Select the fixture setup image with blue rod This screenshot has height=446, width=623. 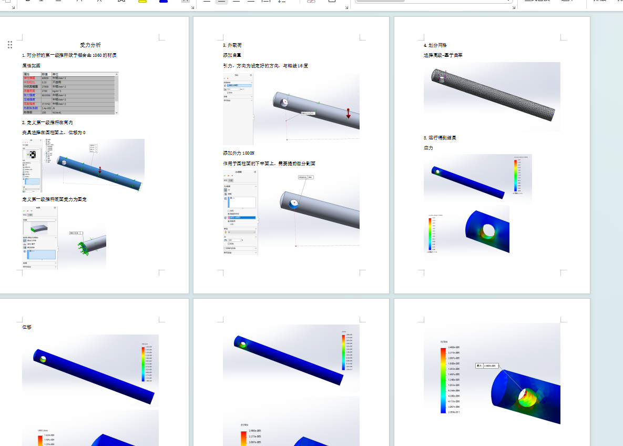[84, 166]
